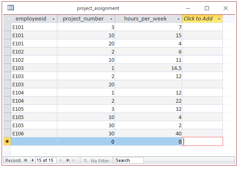Jump to last record button
Viewport: 238px width, 171px height.
68,160
